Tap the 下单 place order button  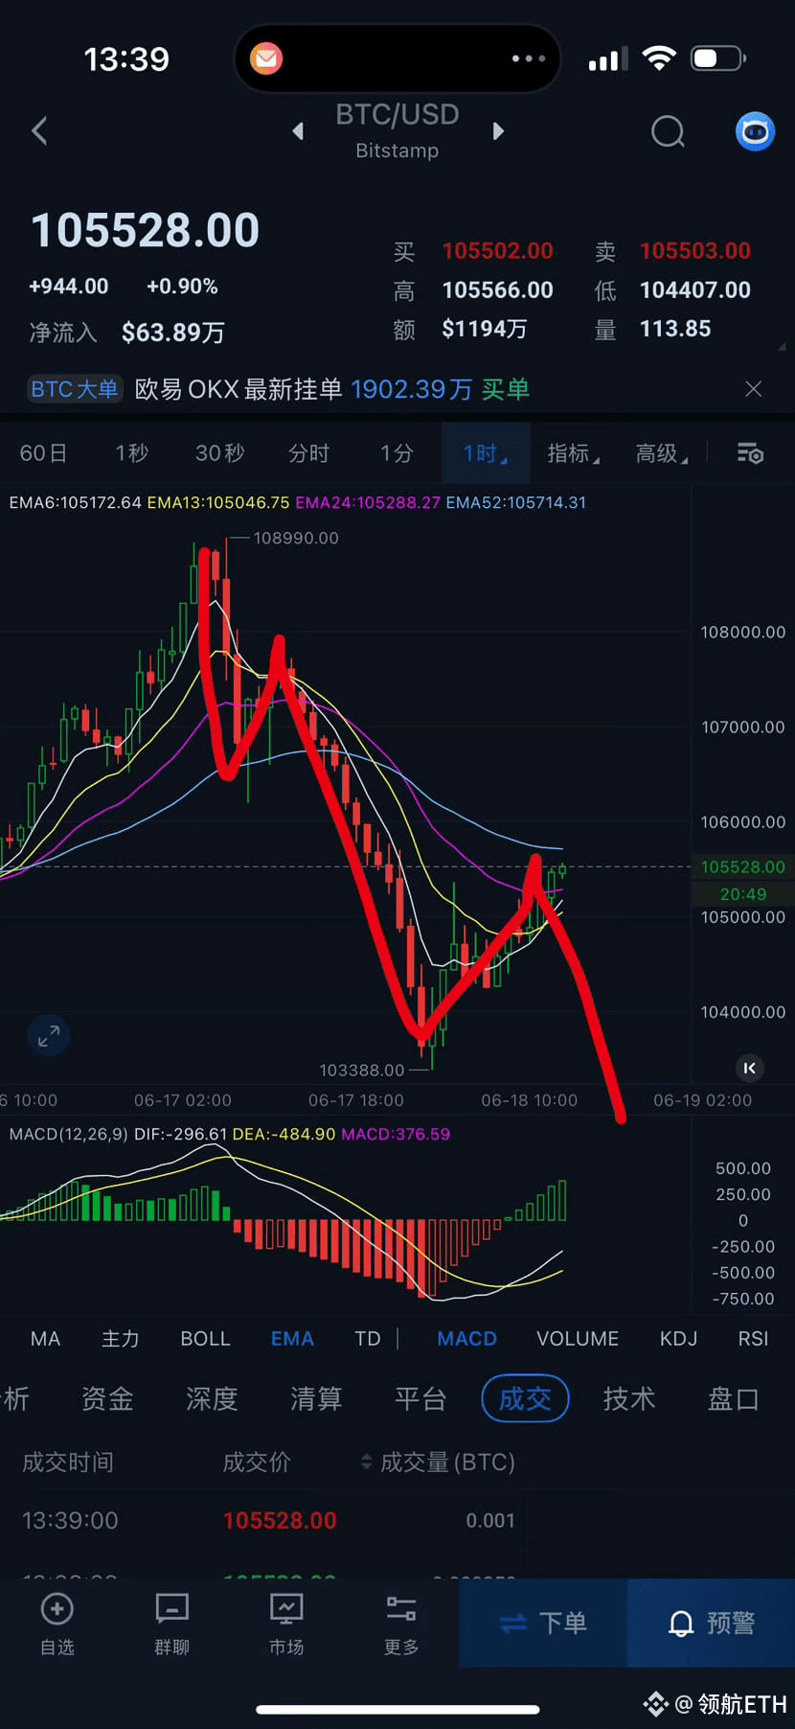click(543, 1623)
